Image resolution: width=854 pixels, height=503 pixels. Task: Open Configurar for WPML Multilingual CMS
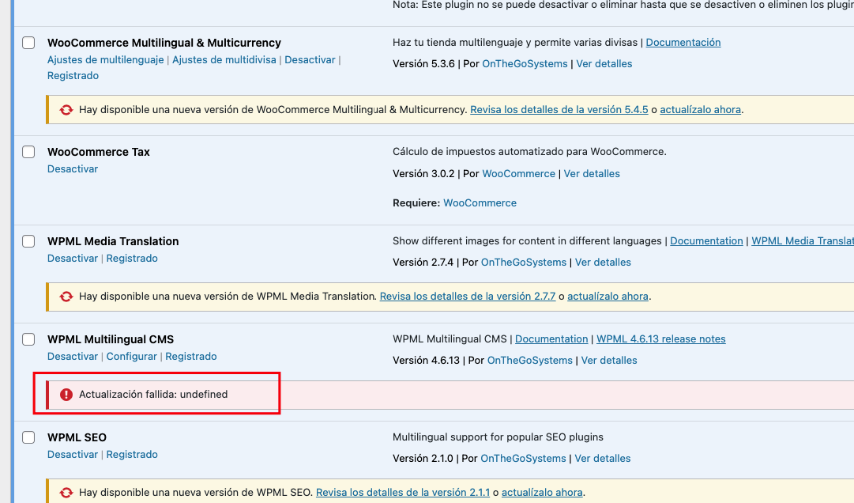(131, 357)
